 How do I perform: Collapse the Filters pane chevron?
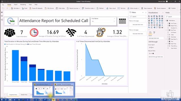click(x=146, y=12)
